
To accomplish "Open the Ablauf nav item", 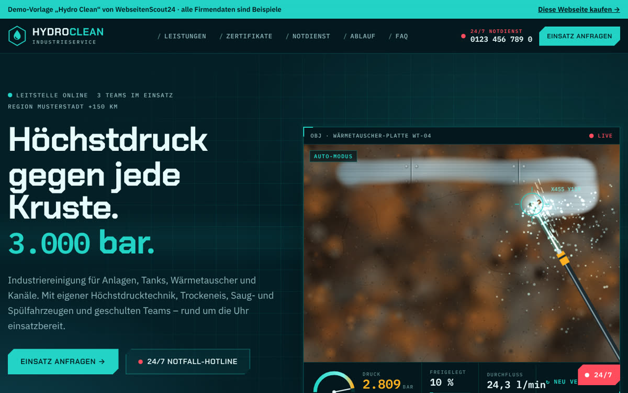I will coord(360,36).
